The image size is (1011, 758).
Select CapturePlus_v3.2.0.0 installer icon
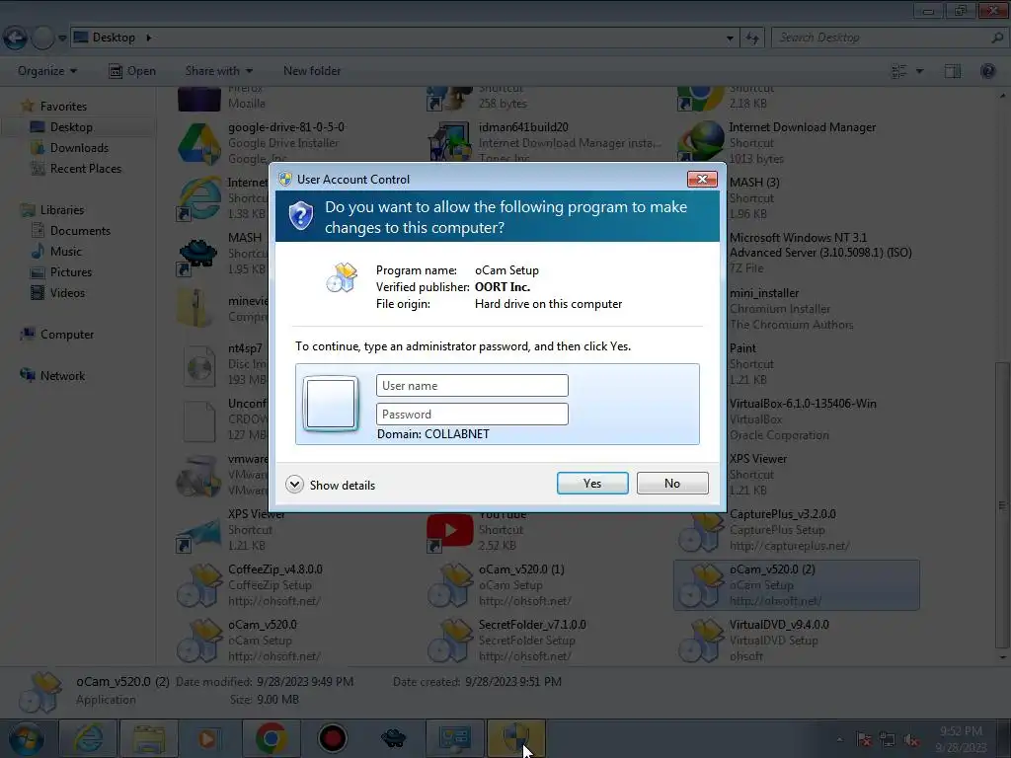pos(701,530)
